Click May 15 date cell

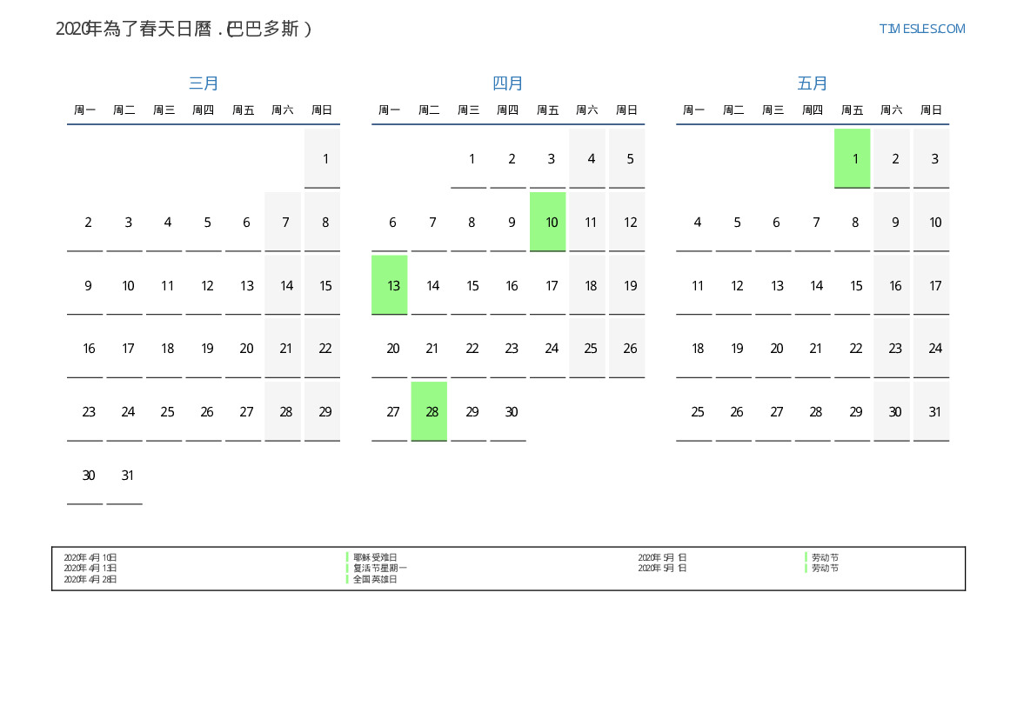pos(852,285)
